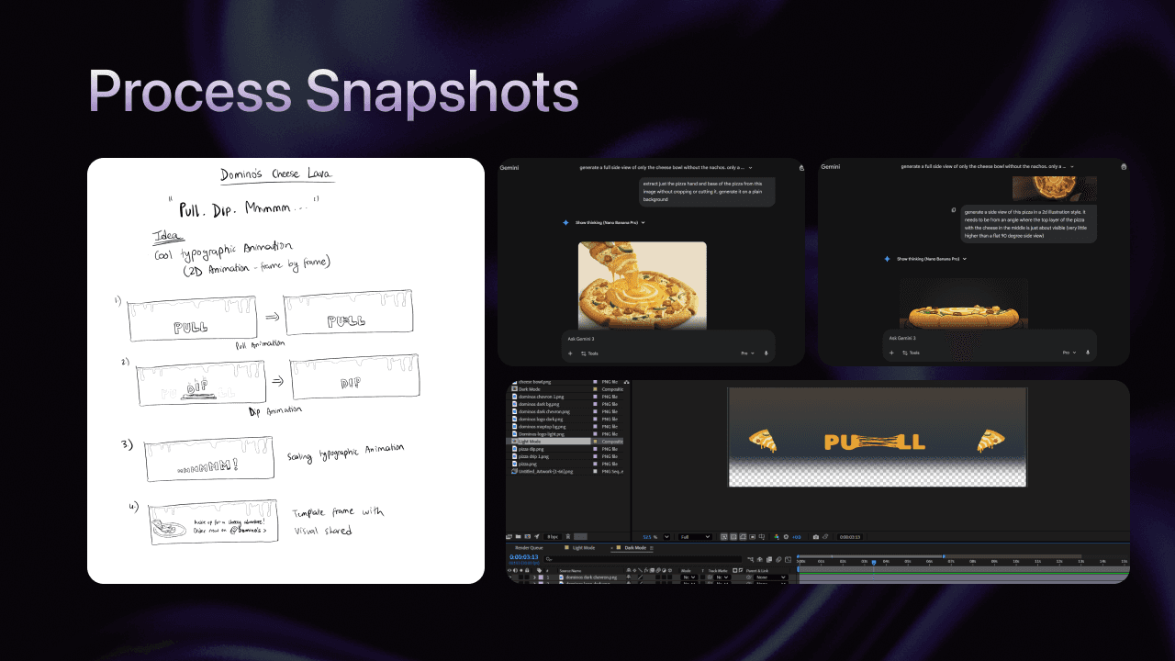Toggle frame blending switch in timeline header
Viewport: 1175px width, 661px height.
click(x=769, y=559)
